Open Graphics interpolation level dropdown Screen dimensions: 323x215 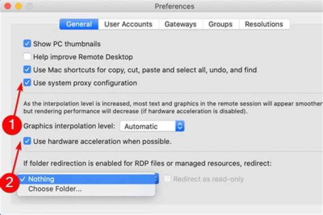click(152, 126)
